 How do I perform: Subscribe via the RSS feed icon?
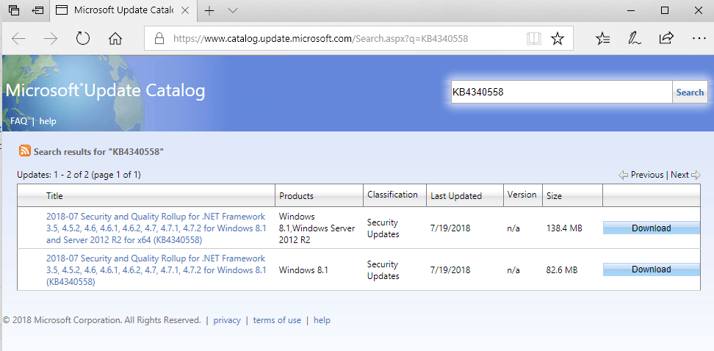25,151
